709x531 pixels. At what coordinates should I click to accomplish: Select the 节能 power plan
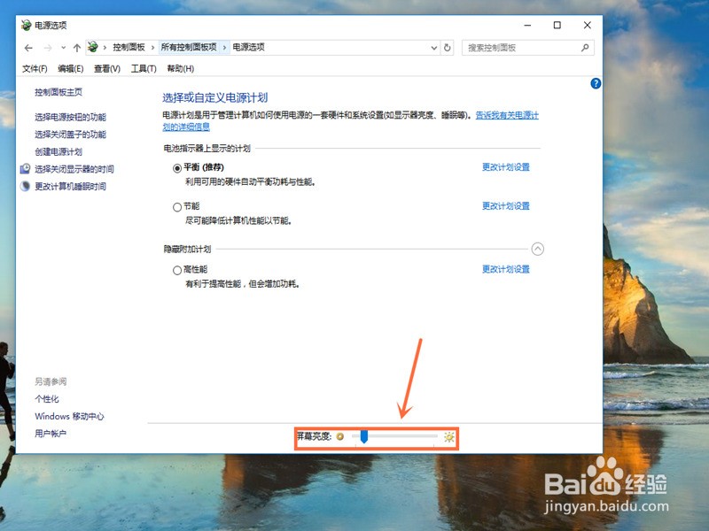coord(177,206)
